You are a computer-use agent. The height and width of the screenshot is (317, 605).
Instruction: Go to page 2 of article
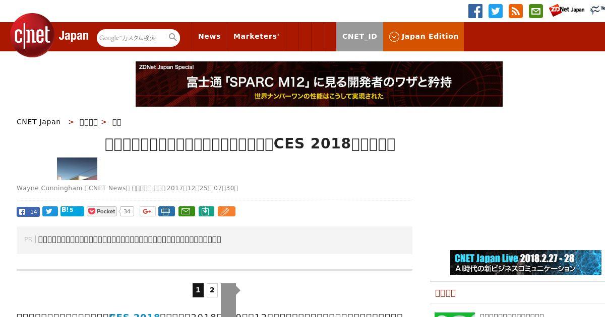(212, 290)
